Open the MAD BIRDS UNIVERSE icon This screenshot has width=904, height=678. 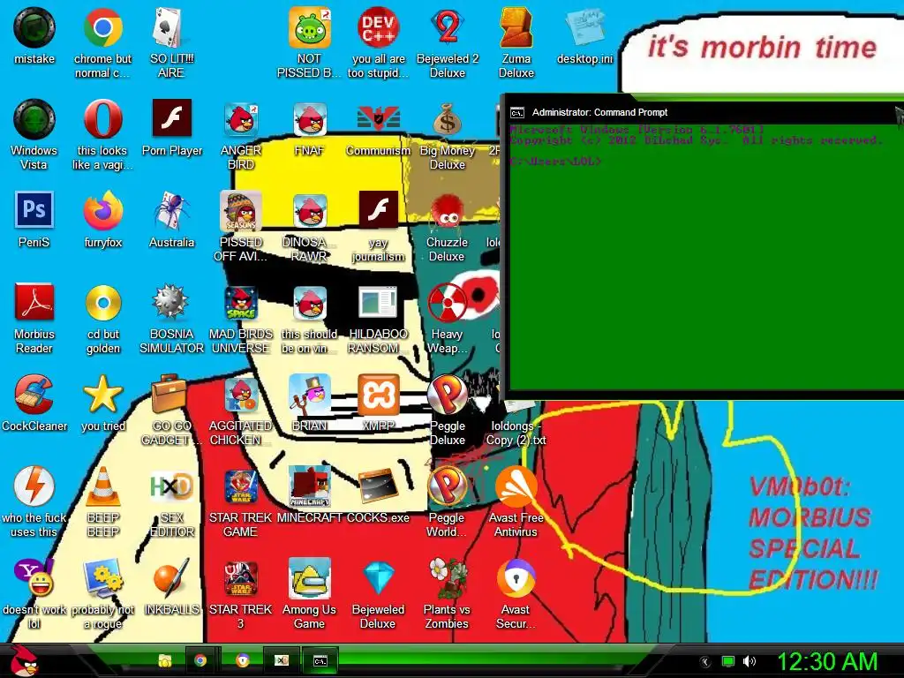tap(241, 303)
